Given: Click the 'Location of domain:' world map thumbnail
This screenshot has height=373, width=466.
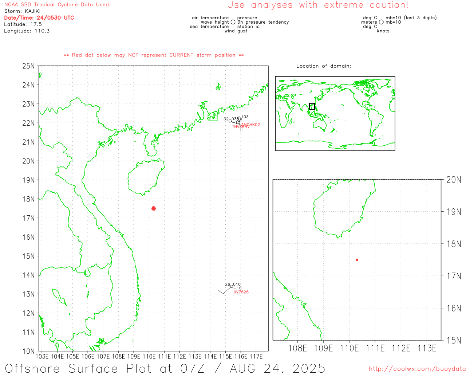Looking at the screenshot, I should pos(335,113).
